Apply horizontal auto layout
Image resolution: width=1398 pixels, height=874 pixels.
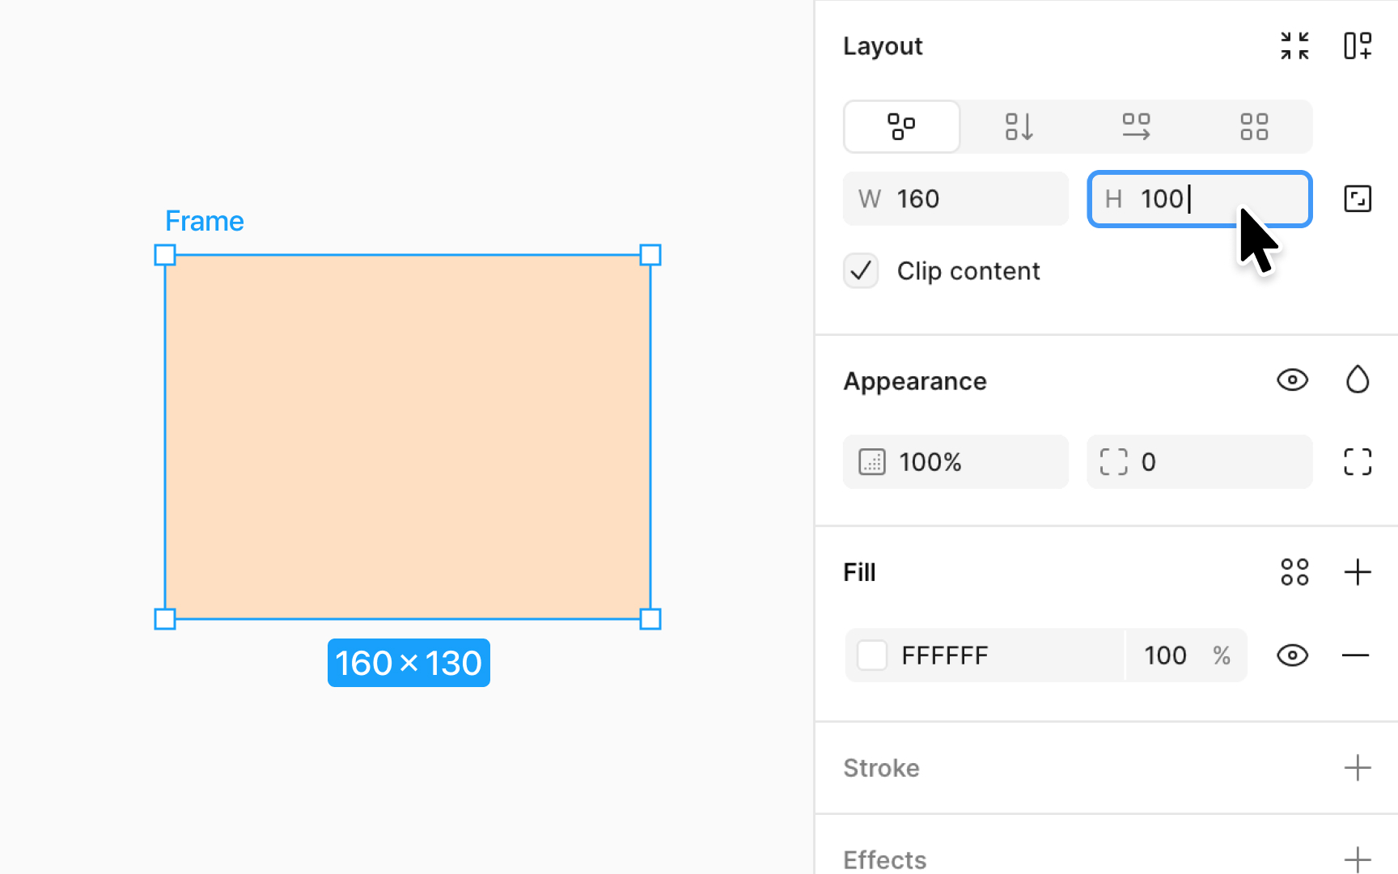1136,126
